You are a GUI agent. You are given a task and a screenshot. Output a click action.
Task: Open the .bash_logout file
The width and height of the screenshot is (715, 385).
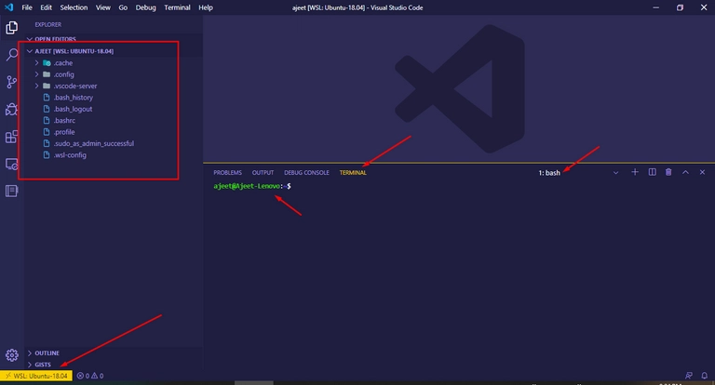click(x=73, y=109)
